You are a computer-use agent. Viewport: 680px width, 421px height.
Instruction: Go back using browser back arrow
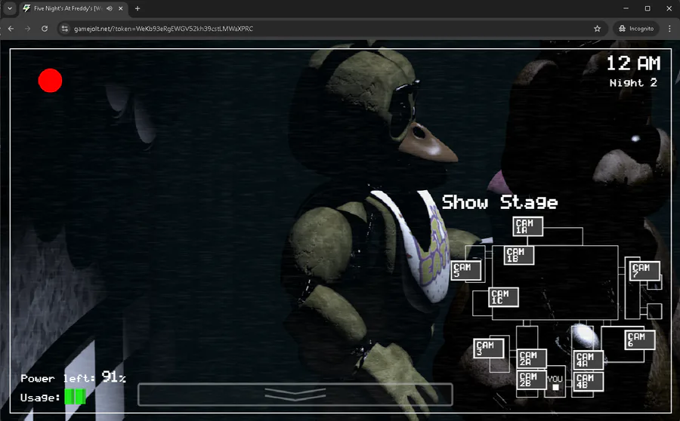(11, 29)
